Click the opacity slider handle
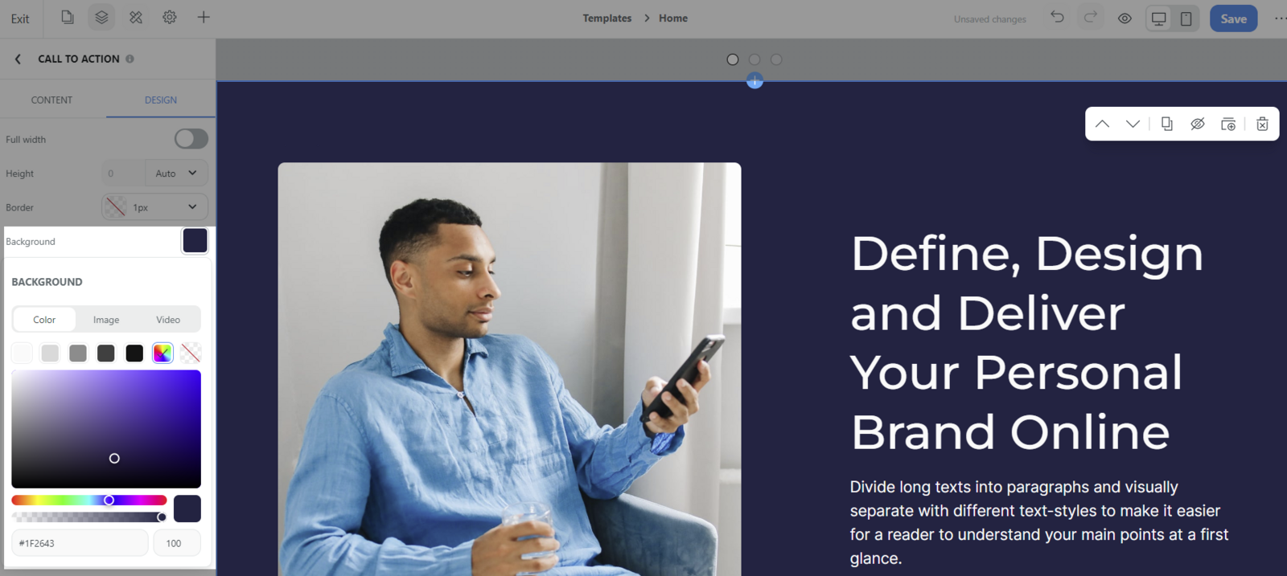The height and width of the screenshot is (576, 1287). click(162, 517)
